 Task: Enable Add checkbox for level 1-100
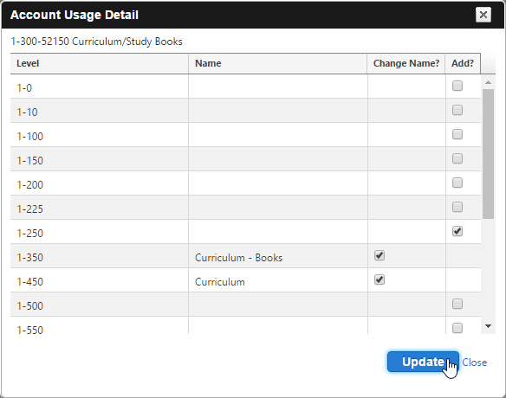tap(457, 134)
